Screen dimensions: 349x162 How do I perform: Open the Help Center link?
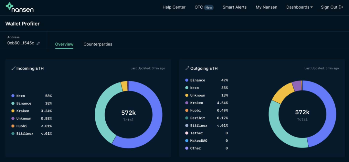coord(174,7)
